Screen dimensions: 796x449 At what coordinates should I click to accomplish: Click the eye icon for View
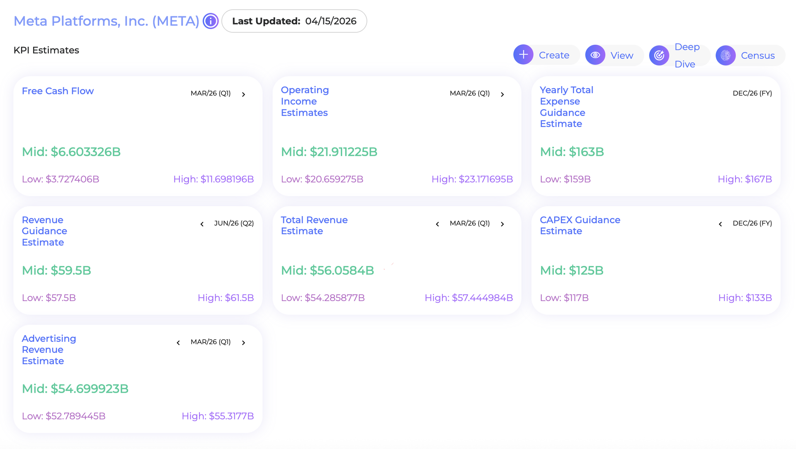(595, 55)
